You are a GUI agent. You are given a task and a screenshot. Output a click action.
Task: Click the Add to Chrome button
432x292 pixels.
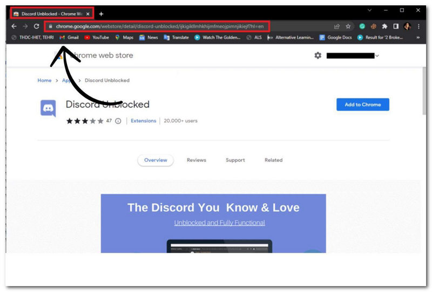point(362,105)
